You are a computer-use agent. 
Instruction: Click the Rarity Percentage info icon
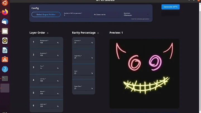point(98,33)
